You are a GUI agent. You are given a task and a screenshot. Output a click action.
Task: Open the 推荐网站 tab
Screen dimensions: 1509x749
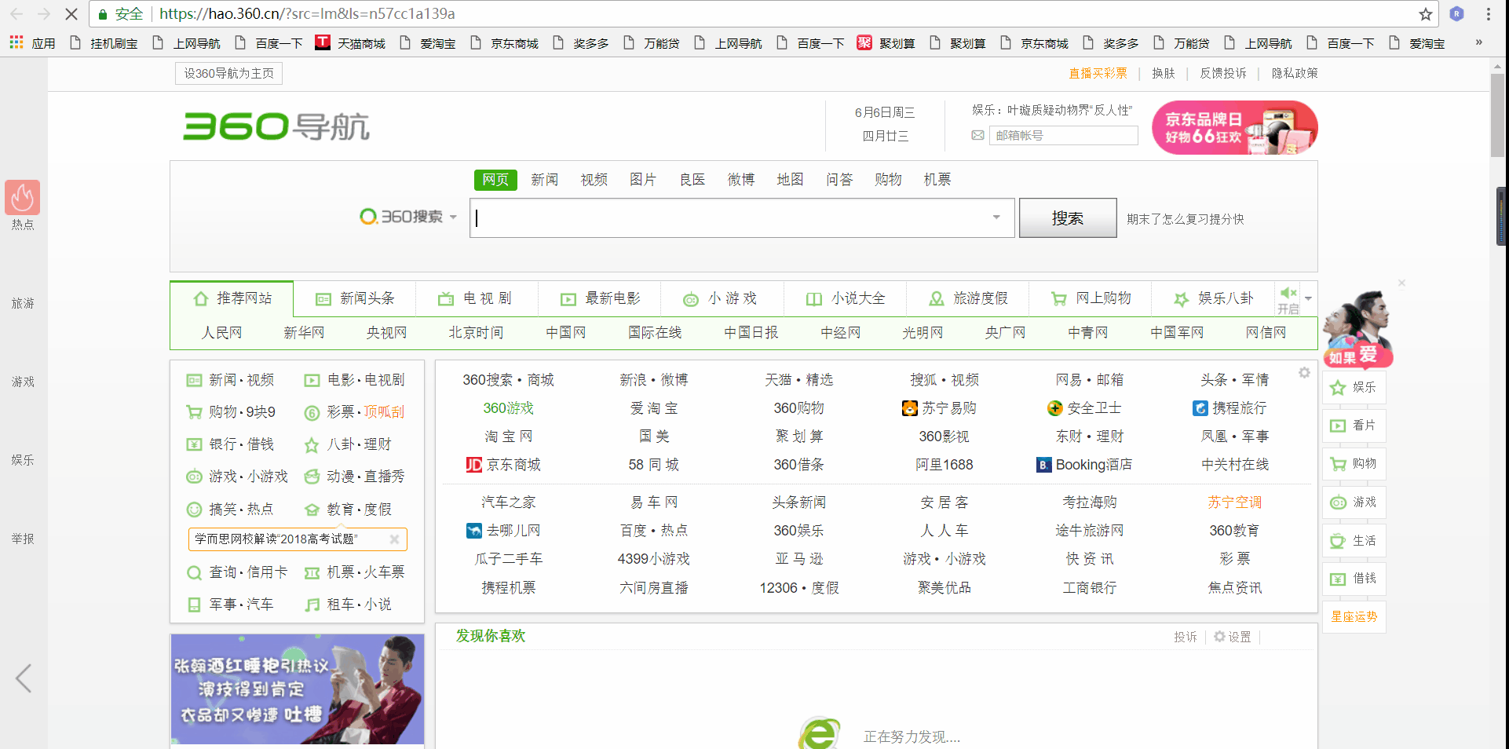click(232, 298)
